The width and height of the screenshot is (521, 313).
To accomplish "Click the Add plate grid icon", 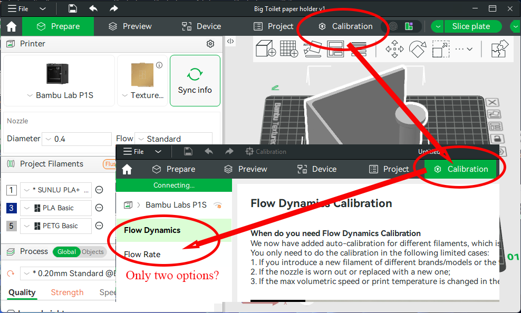I will click(x=289, y=49).
